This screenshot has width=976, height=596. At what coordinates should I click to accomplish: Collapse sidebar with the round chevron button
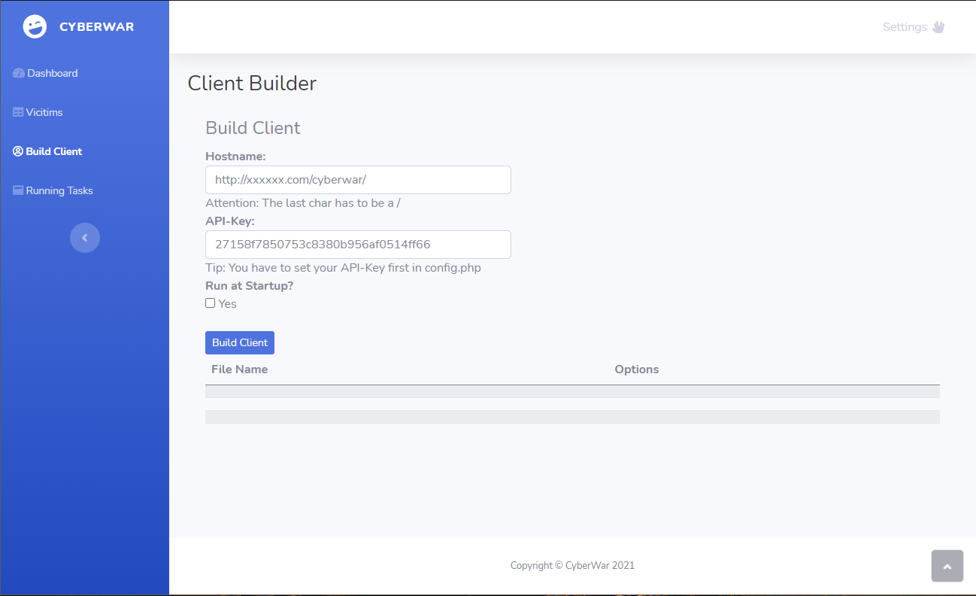[x=85, y=238]
